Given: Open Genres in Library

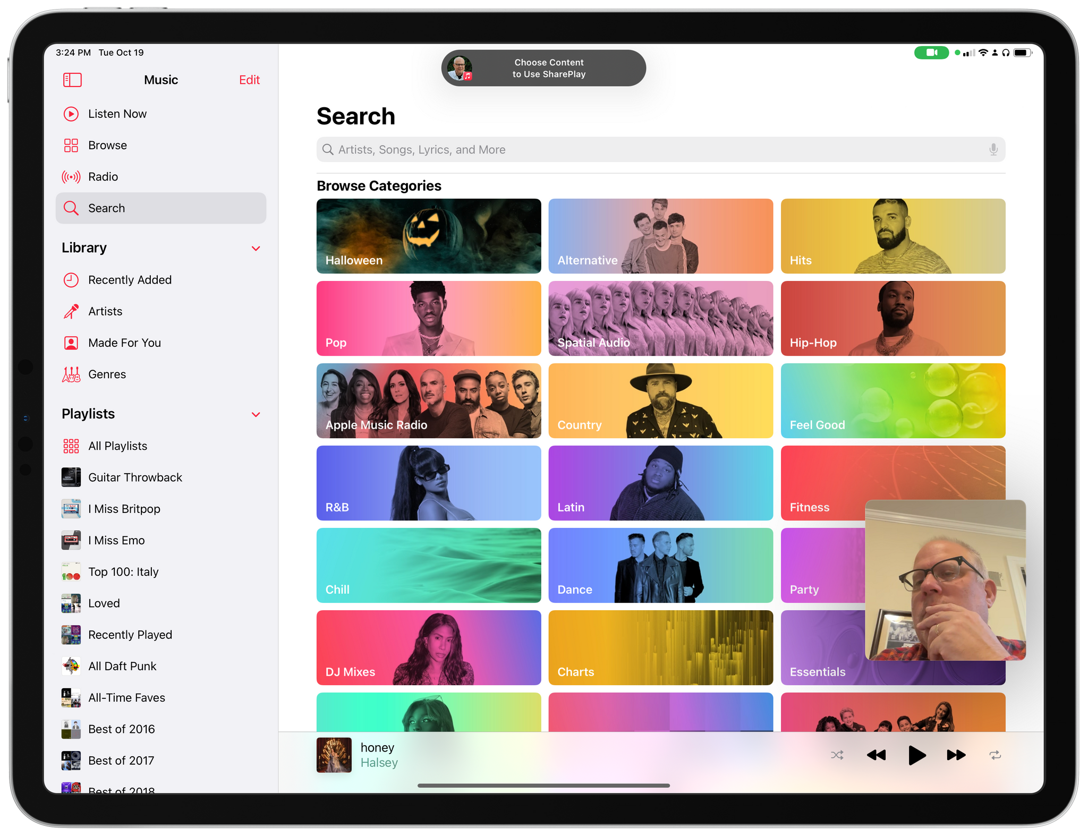Looking at the screenshot, I should (x=161, y=374).
